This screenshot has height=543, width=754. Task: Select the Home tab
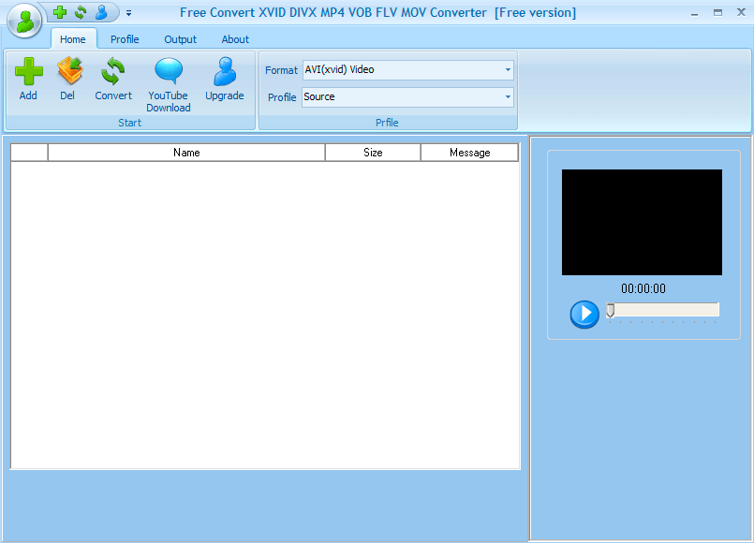(x=73, y=39)
